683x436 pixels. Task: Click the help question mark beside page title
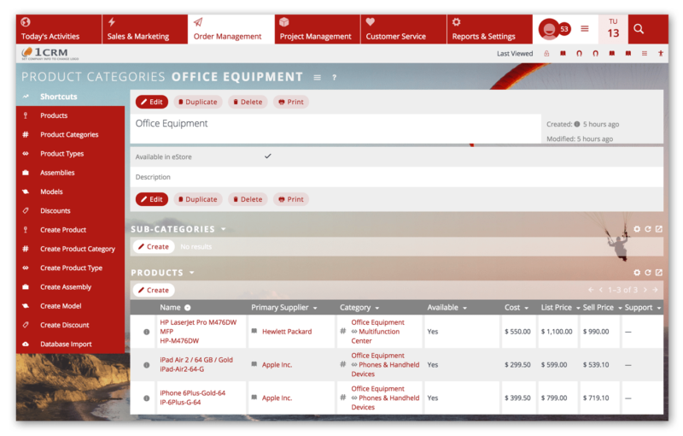pos(334,77)
